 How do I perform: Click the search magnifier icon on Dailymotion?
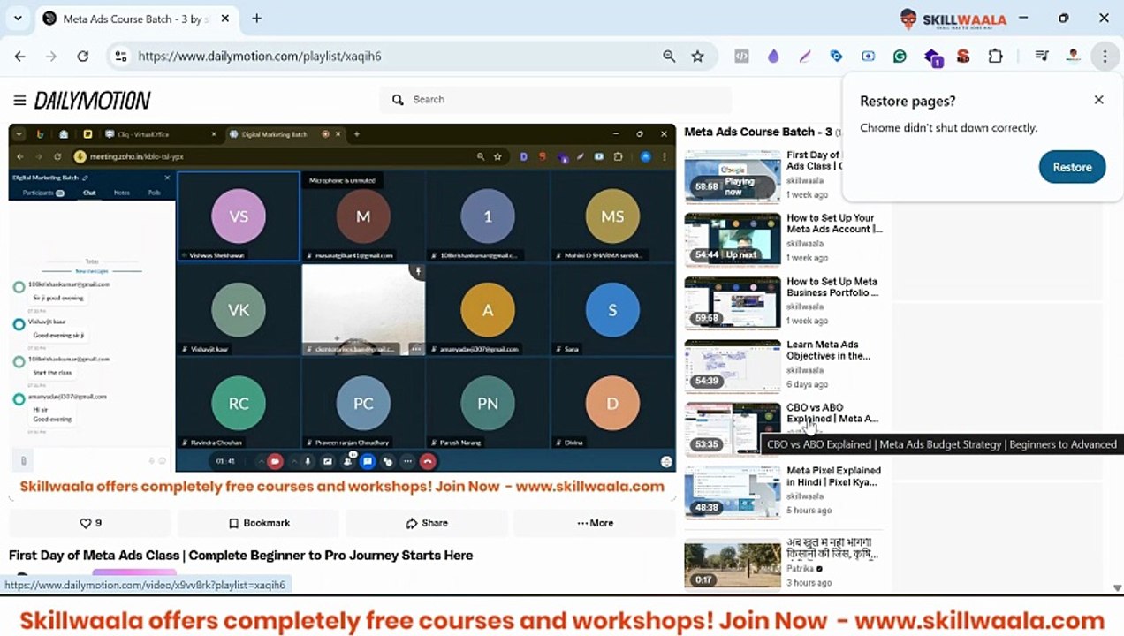tap(398, 100)
